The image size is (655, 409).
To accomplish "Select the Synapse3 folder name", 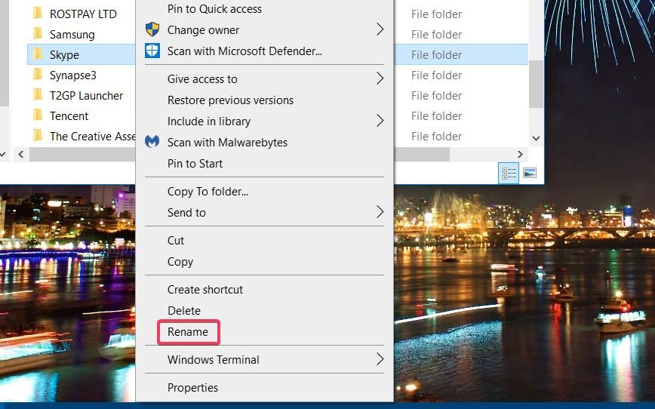I will coord(73,75).
